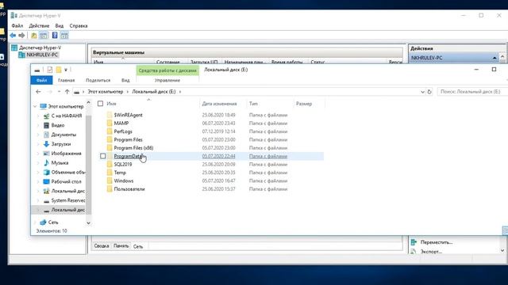Viewport: 508px width, 285px height.
Task: Click ProgramData folder name
Action: (129, 156)
